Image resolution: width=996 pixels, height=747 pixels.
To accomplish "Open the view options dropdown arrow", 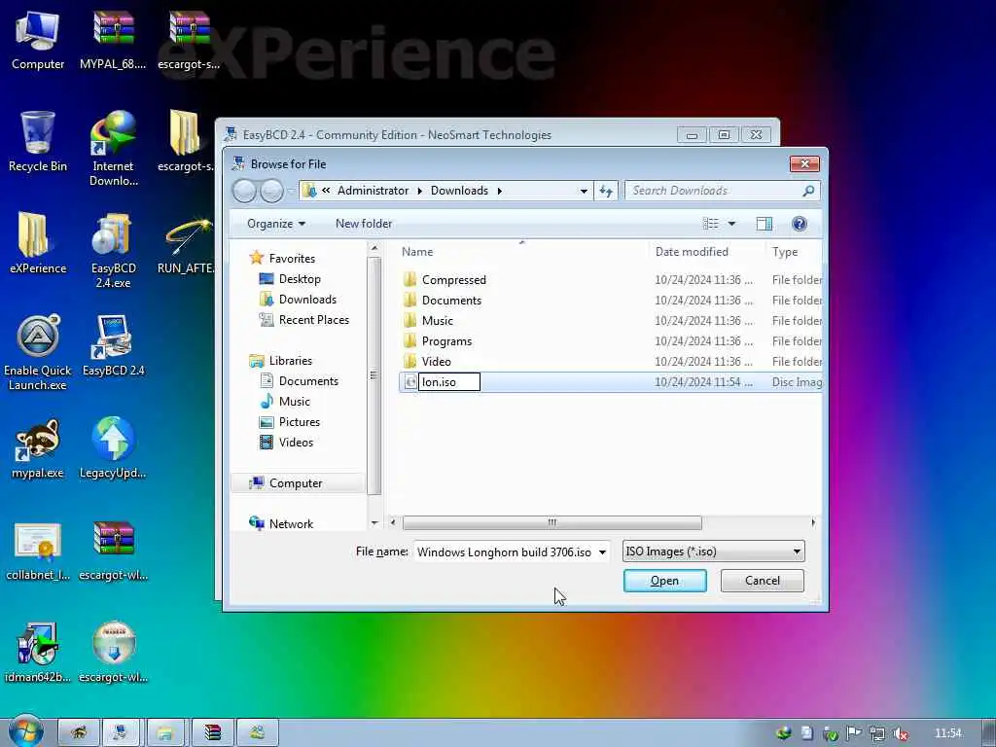I will [731, 224].
